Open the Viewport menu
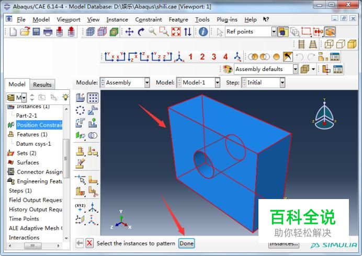 pyautogui.click(x=69, y=20)
